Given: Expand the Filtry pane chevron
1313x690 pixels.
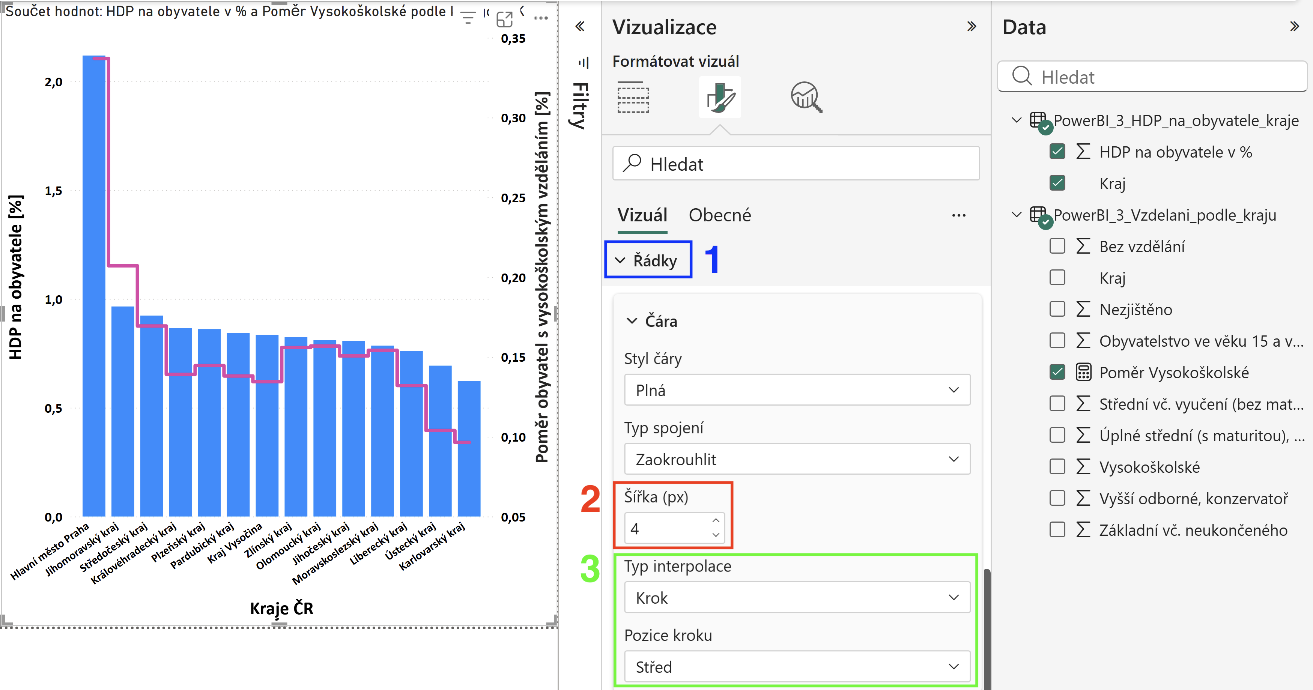Looking at the screenshot, I should (x=580, y=27).
